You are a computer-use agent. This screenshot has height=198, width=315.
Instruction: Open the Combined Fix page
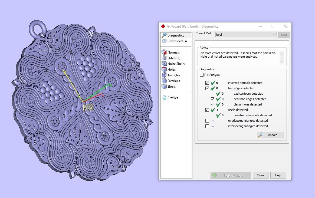pos(175,41)
